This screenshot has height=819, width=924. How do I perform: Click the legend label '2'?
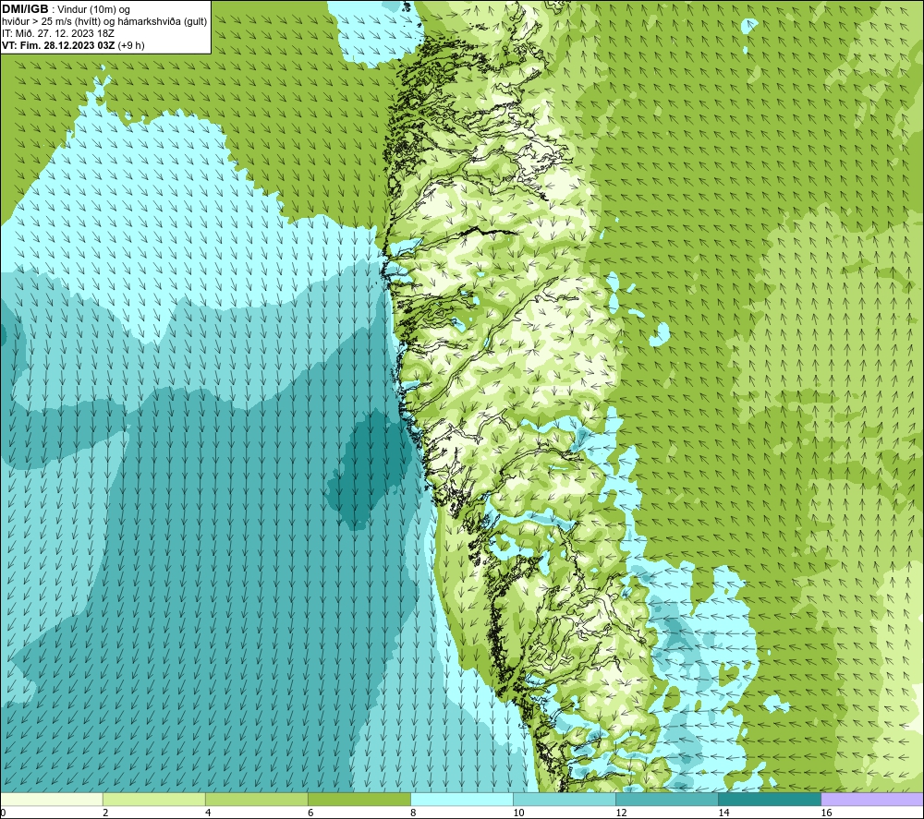click(x=105, y=813)
